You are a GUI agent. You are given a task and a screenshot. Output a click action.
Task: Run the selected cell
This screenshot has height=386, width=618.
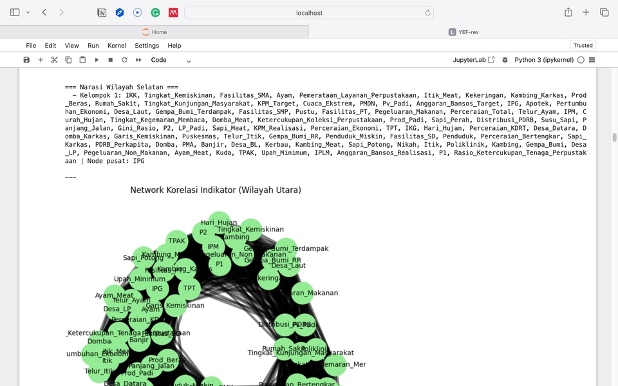[x=97, y=60]
